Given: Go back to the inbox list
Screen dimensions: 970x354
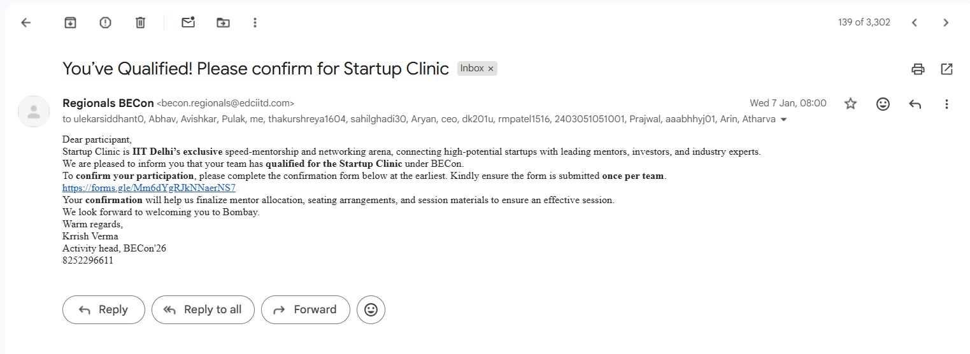Looking at the screenshot, I should pyautogui.click(x=25, y=23).
